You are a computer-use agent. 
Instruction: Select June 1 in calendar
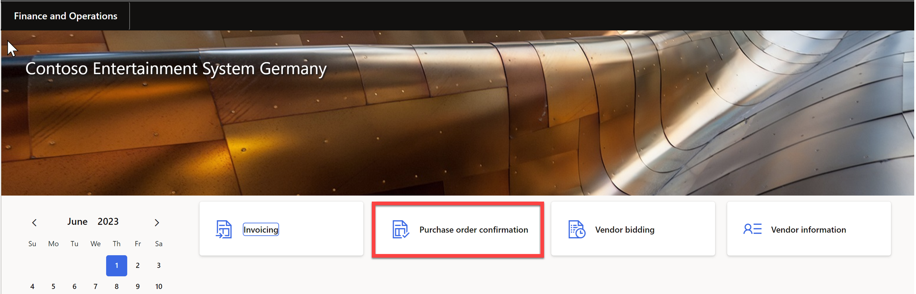click(x=117, y=265)
